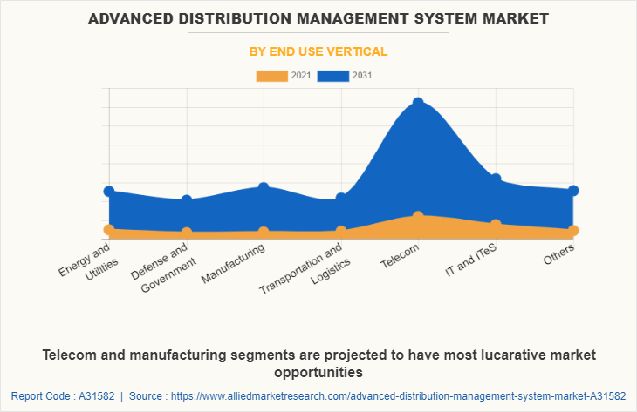Click the By End Use Vertical subtitle

click(318, 51)
